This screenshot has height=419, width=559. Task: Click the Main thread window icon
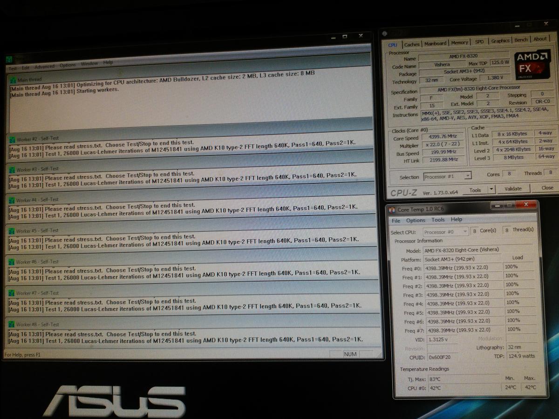coord(13,80)
